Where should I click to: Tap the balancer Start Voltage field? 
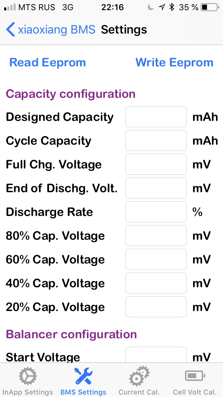tap(156, 355)
